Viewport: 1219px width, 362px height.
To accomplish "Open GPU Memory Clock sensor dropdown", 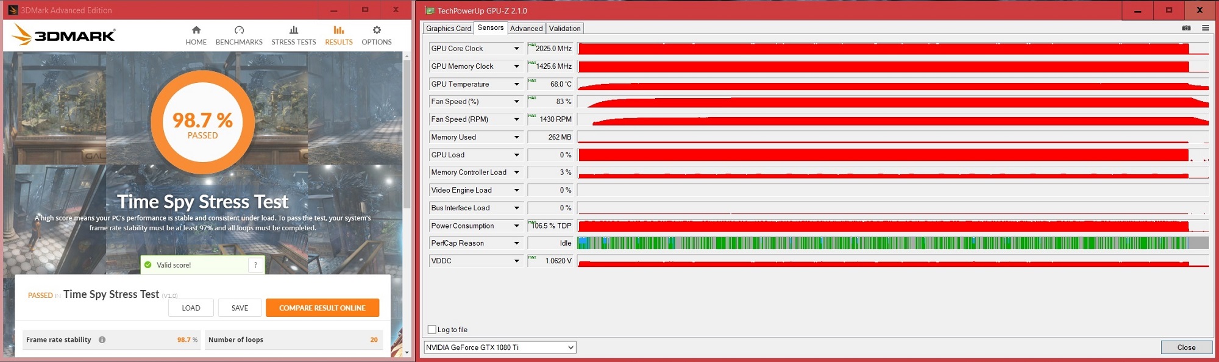I will tap(516, 66).
